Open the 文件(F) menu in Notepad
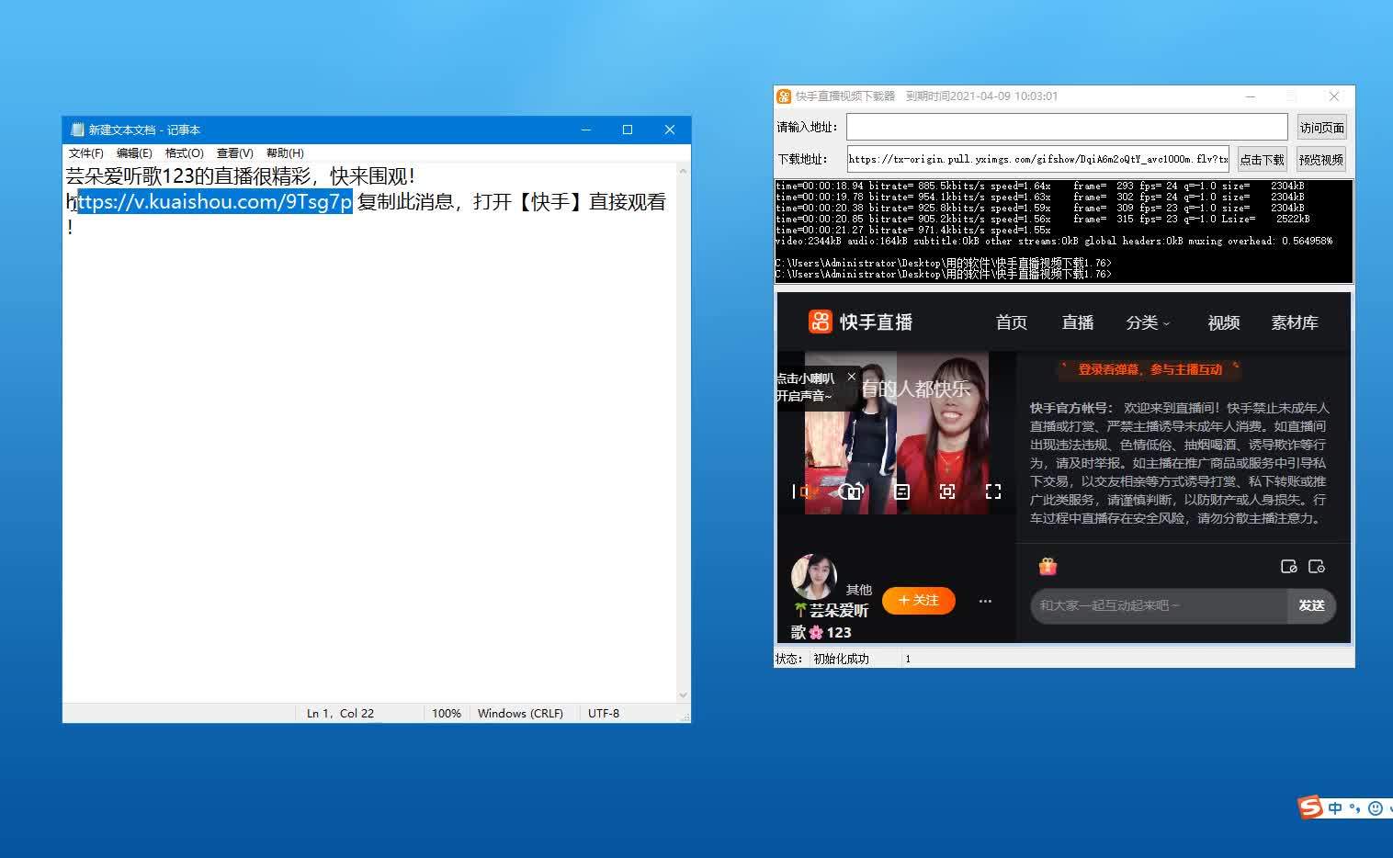The width and height of the screenshot is (1393, 858). [x=85, y=153]
